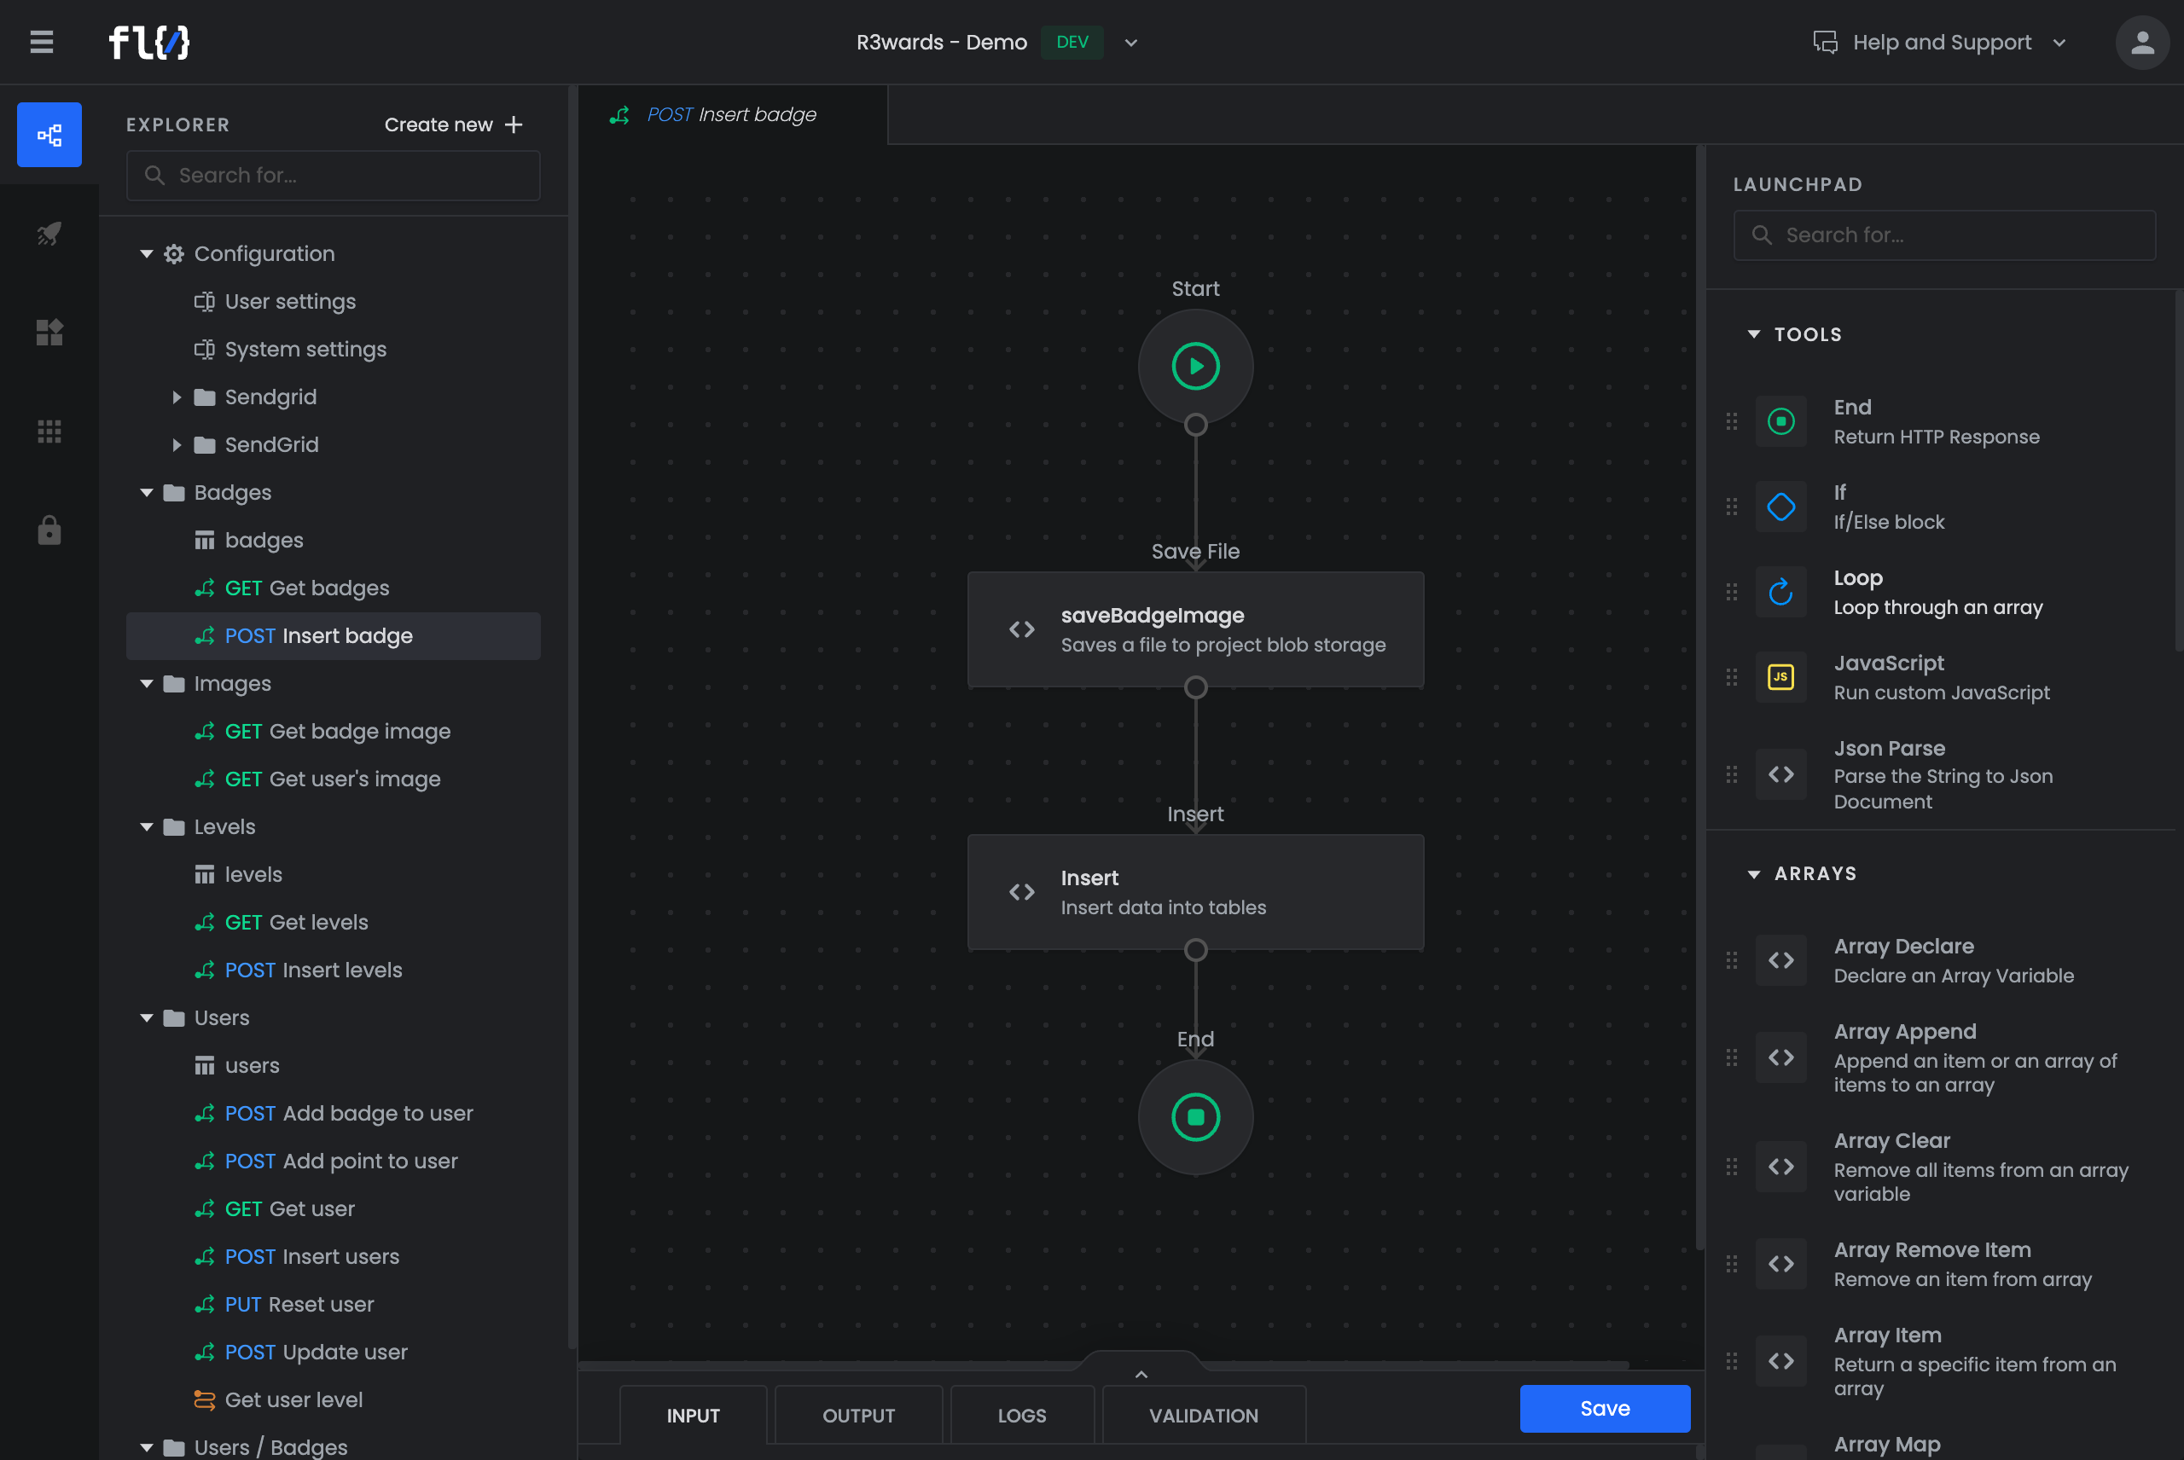Pick the Loop tool icon
Screen dimensions: 2184x1460
click(x=1780, y=592)
